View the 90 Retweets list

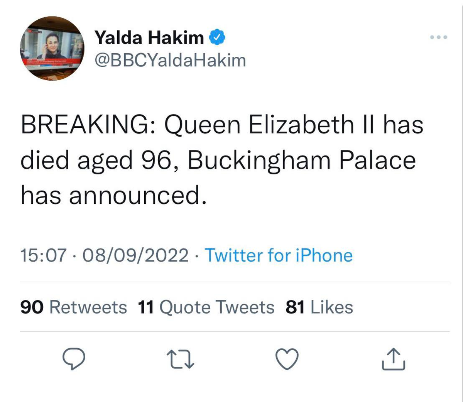pos(73,307)
